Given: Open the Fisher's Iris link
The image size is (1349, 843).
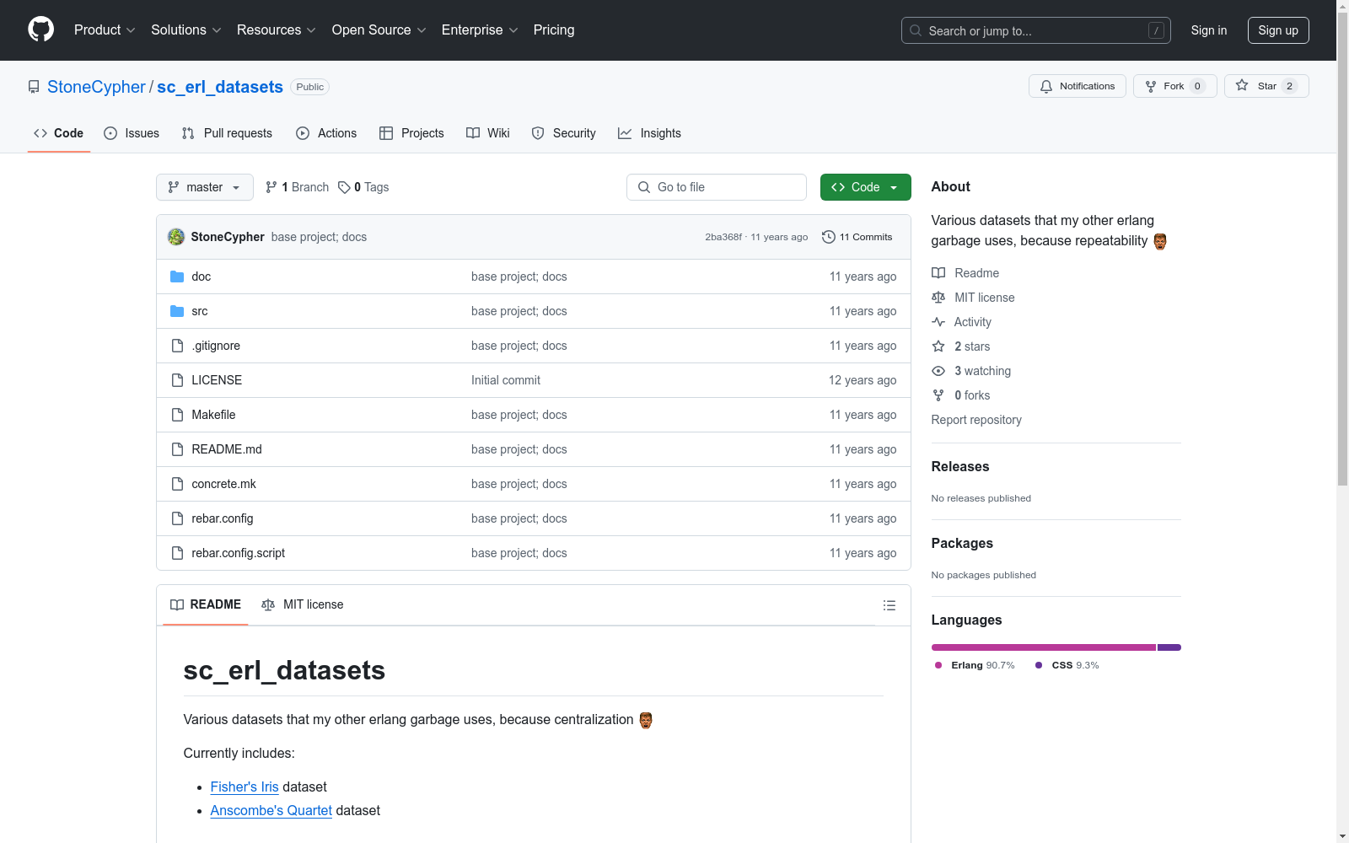Looking at the screenshot, I should [x=245, y=787].
